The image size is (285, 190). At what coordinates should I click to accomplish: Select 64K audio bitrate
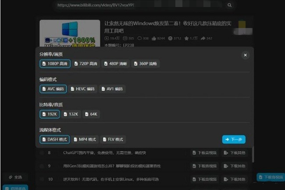[91, 114]
